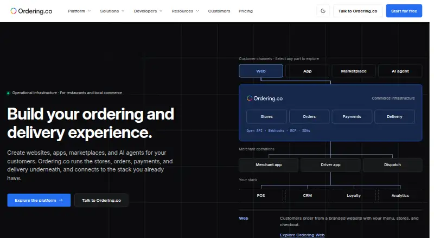Expand the Solutions menu chevron
Screen dimensions: 434x238
[x=123, y=11]
